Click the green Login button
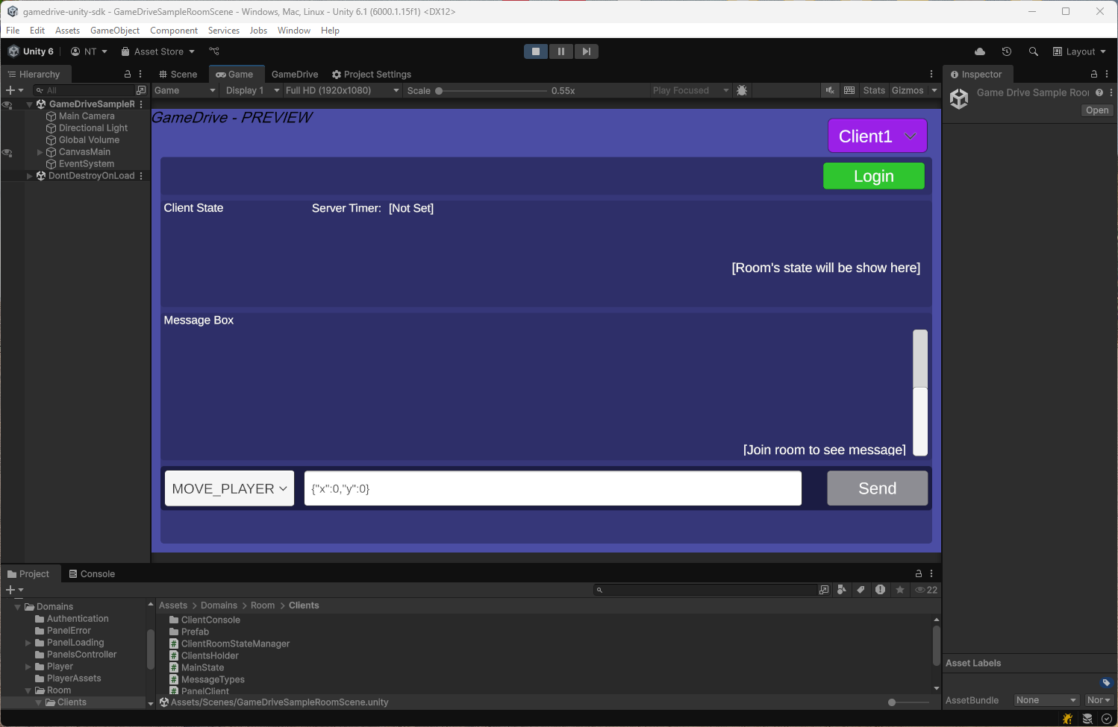The height and width of the screenshot is (727, 1118). (x=873, y=176)
